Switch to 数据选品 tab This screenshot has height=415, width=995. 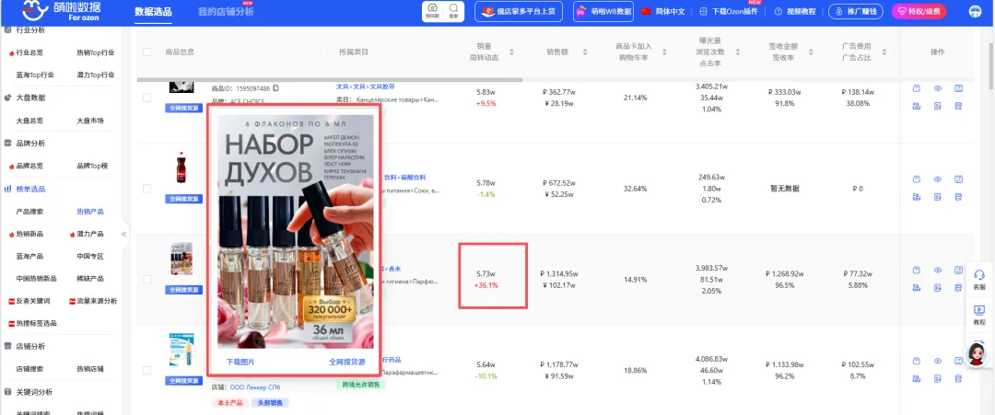coord(153,11)
